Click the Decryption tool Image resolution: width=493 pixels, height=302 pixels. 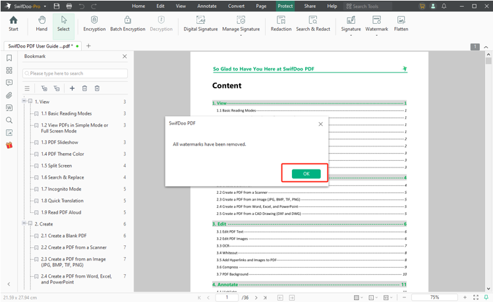[161, 24]
